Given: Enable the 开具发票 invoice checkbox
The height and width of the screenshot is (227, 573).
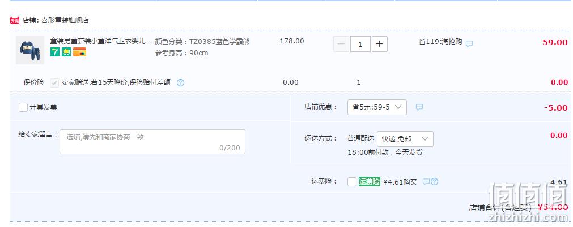Looking at the screenshot, I should (x=23, y=107).
